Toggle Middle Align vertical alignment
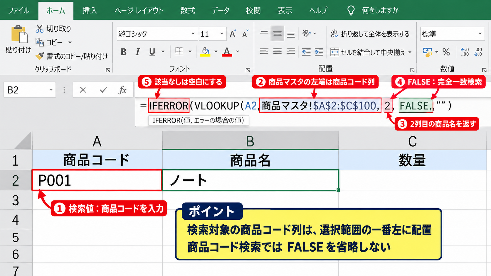This screenshot has height=276, width=491. click(x=277, y=33)
